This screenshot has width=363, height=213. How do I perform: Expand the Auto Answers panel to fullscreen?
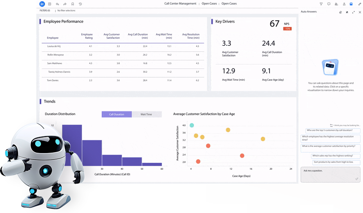pos(353,12)
